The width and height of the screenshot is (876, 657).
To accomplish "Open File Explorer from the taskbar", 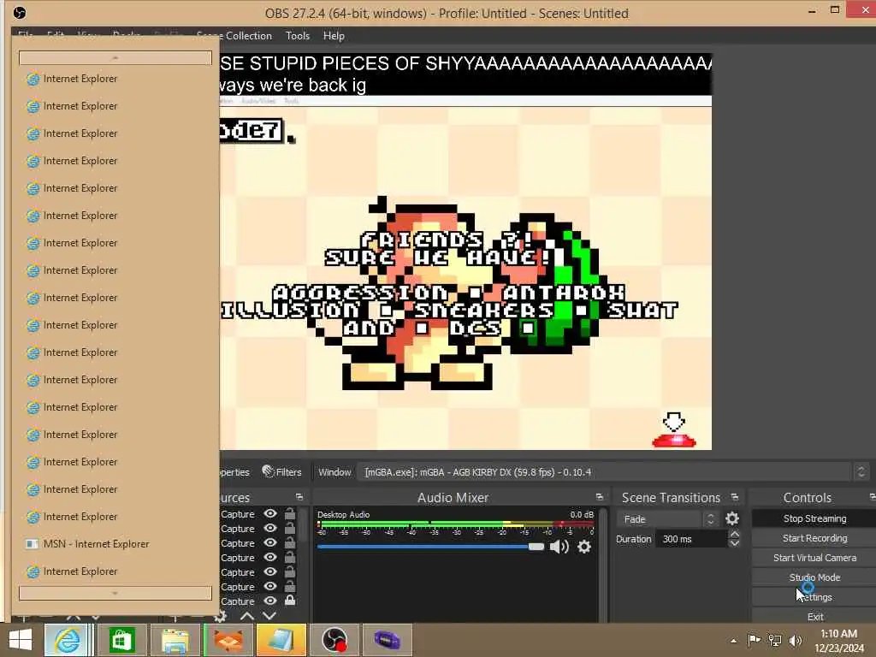I will point(175,640).
